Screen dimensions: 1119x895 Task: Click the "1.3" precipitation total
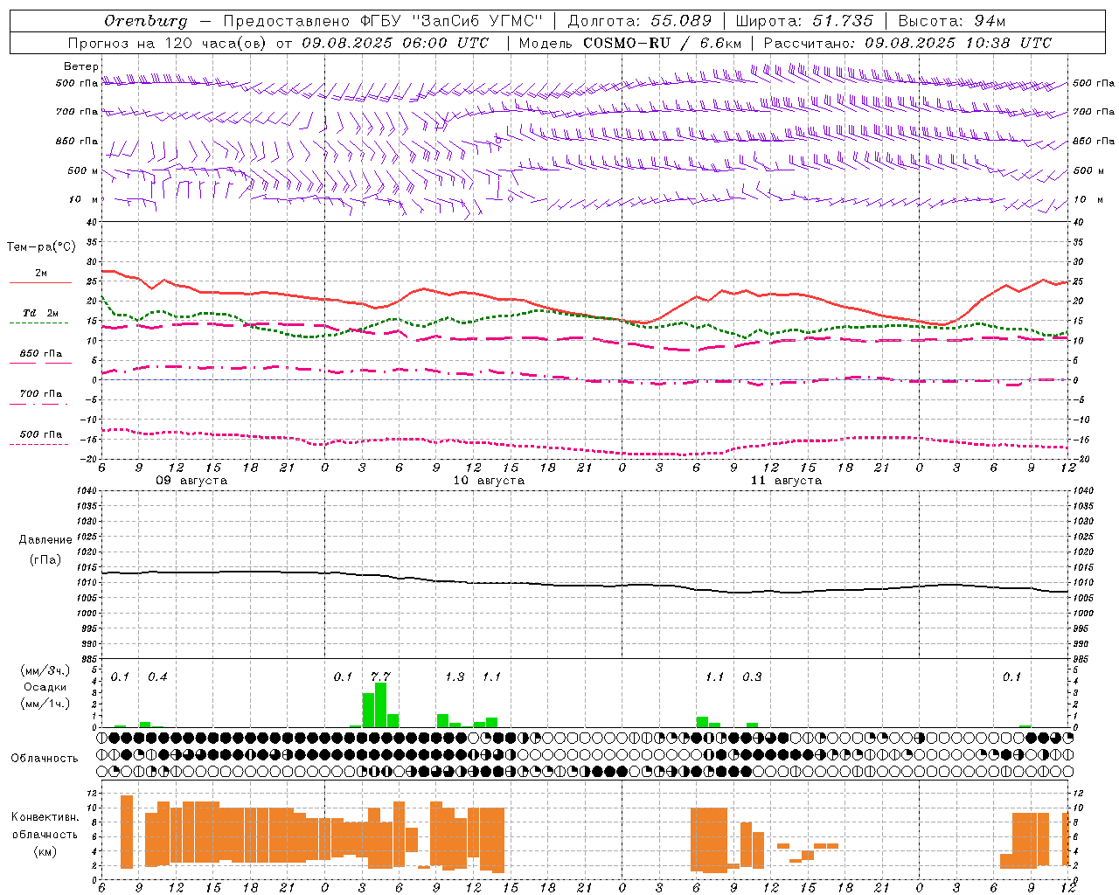pos(455,676)
